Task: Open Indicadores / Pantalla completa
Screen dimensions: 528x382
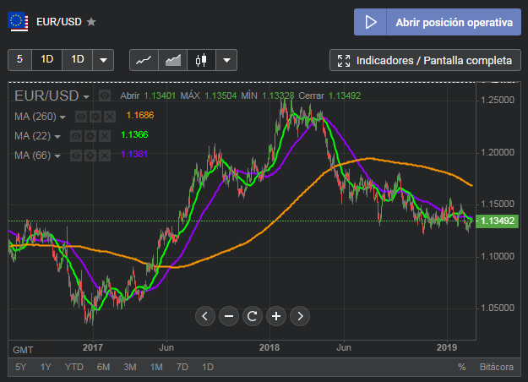Action: tap(425, 60)
